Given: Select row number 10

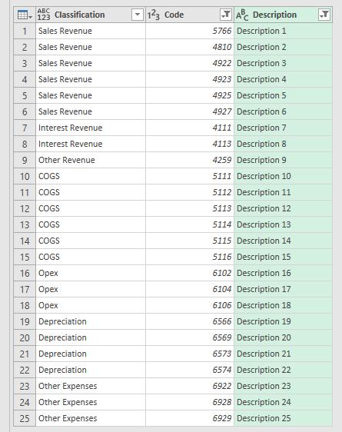Looking at the screenshot, I should pyautogui.click(x=25, y=176).
